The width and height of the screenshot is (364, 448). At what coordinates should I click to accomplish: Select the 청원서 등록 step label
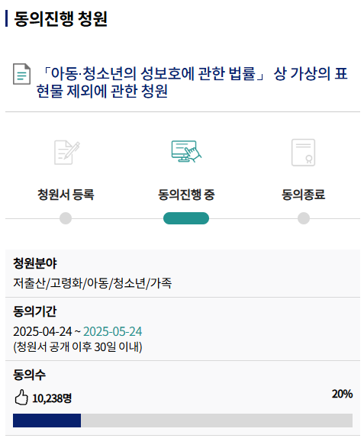click(66, 195)
